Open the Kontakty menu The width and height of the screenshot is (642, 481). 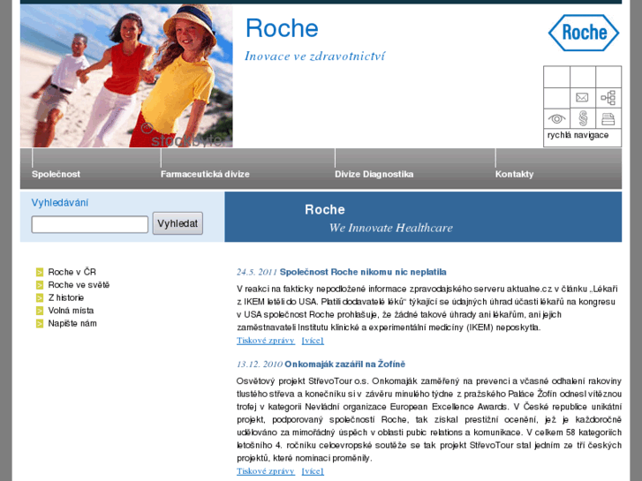(x=514, y=174)
